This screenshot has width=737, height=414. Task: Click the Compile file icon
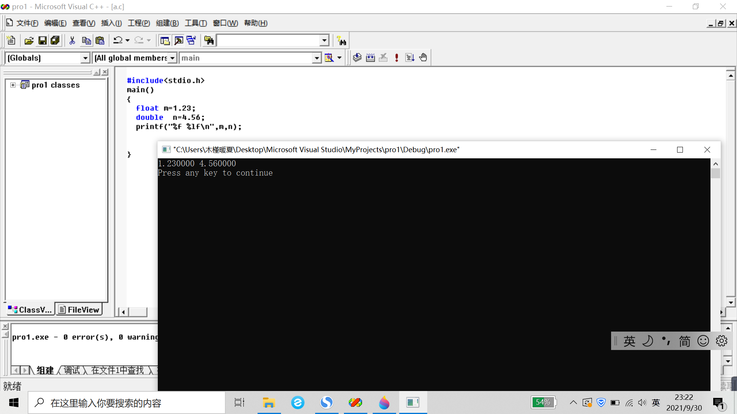(x=357, y=58)
